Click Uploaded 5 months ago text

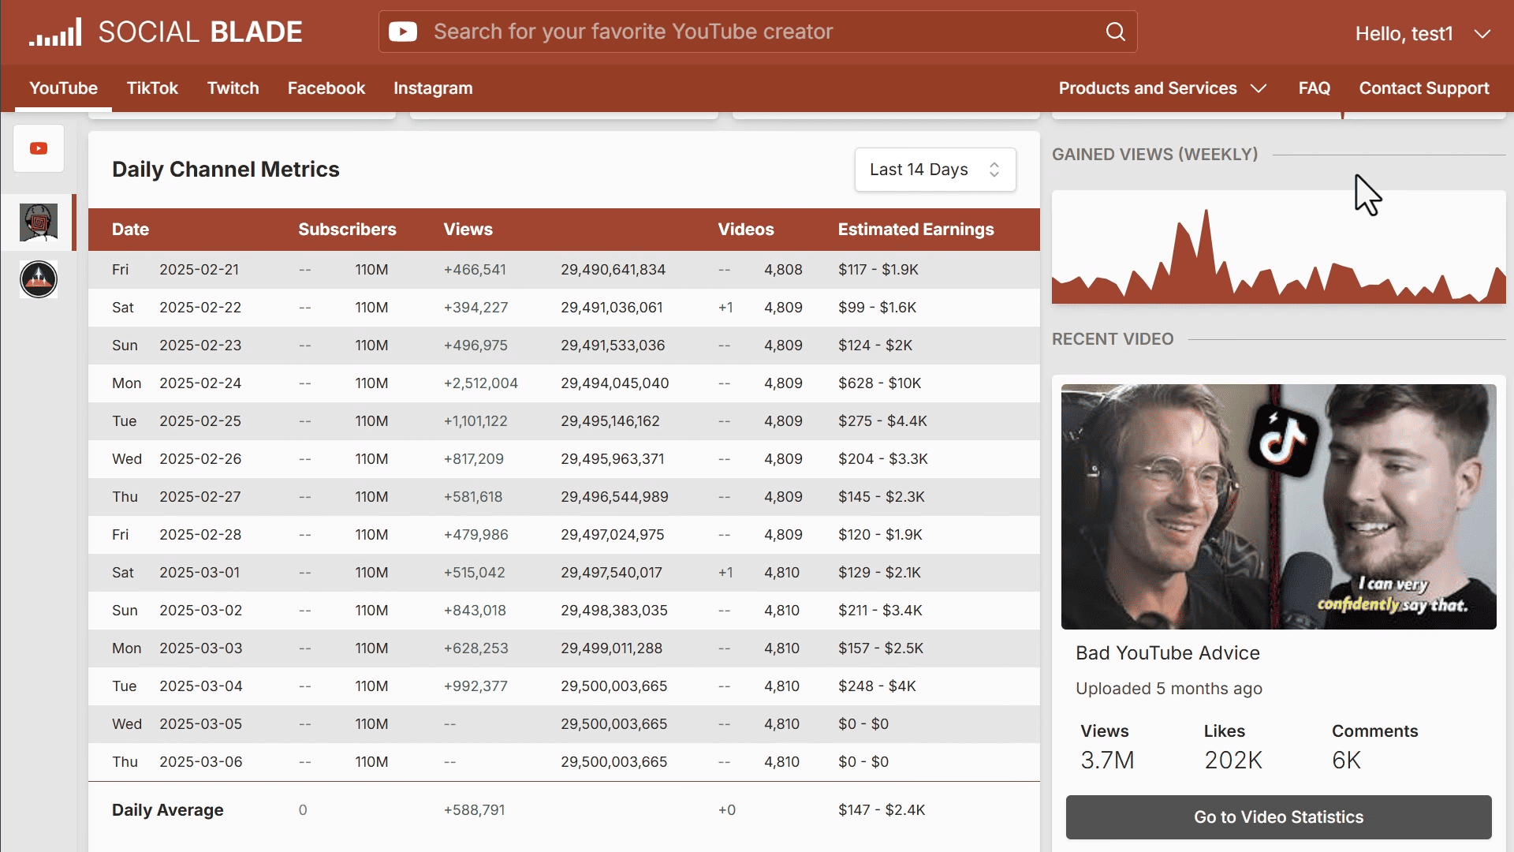coord(1169,689)
